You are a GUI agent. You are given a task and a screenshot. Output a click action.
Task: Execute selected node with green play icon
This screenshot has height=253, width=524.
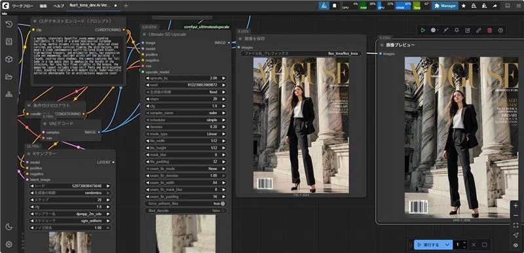click(x=423, y=30)
